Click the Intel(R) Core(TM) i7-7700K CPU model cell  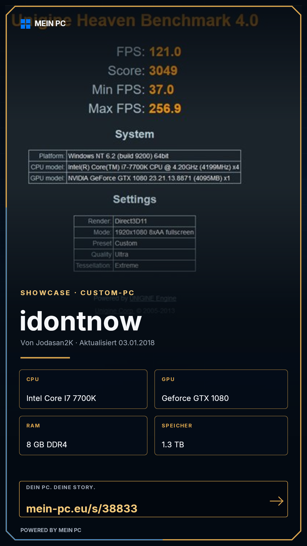pos(154,167)
